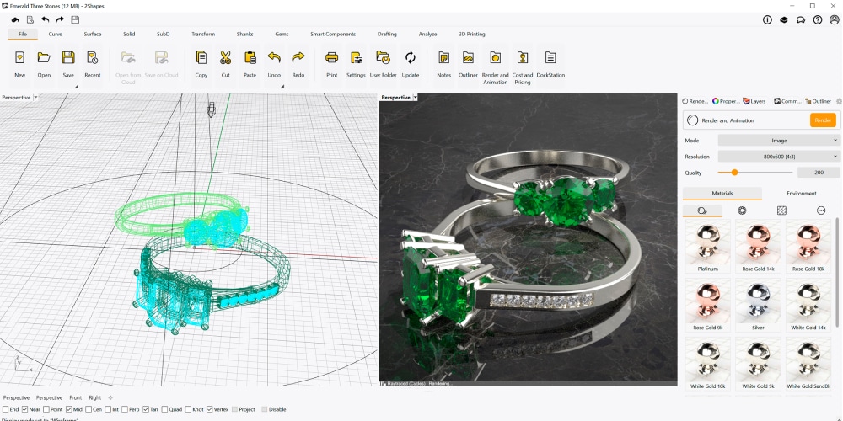Disable the Near snap checkbox
This screenshot has height=421, width=843.
(x=24, y=410)
